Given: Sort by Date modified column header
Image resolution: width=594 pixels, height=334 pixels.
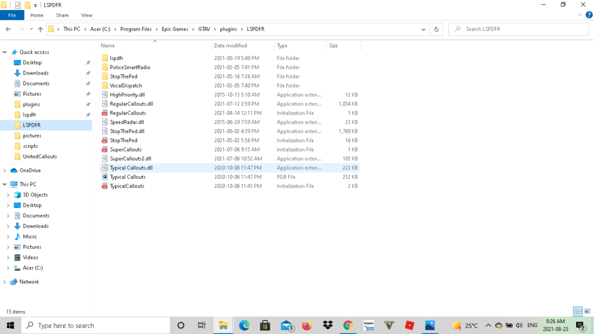Looking at the screenshot, I should click(x=243, y=46).
